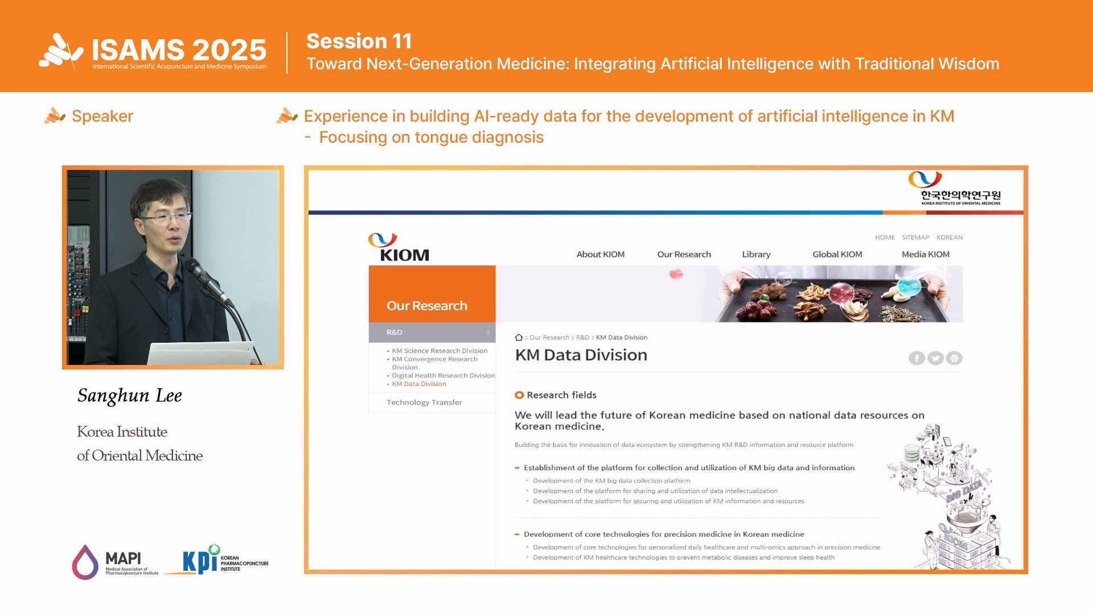This screenshot has height=614, width=1093.
Task: Open the Global KIOM menu
Action: click(x=837, y=254)
